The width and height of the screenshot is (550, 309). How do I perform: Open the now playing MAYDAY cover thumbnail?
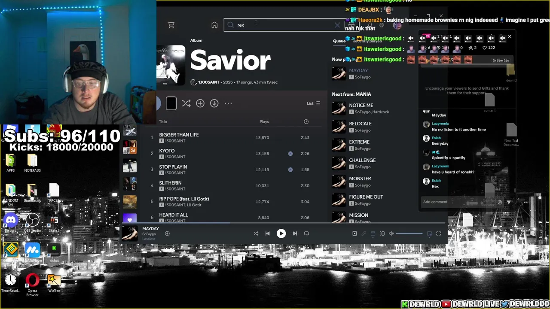[129, 233]
